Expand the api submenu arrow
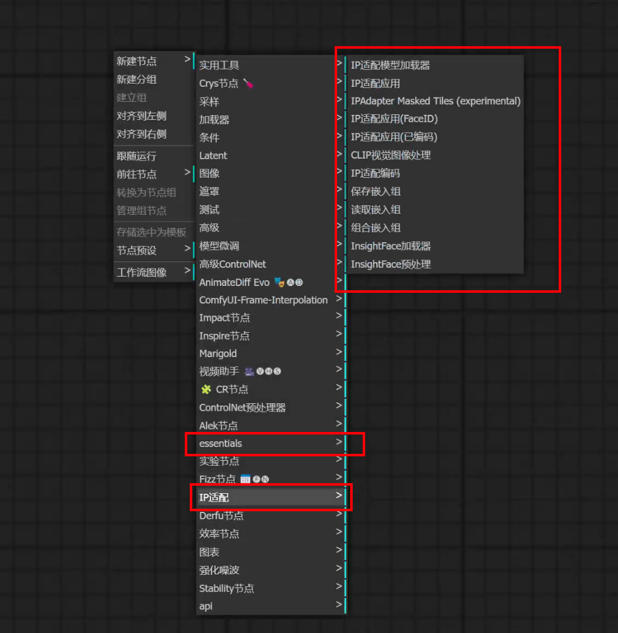The width and height of the screenshot is (618, 633). tap(339, 604)
